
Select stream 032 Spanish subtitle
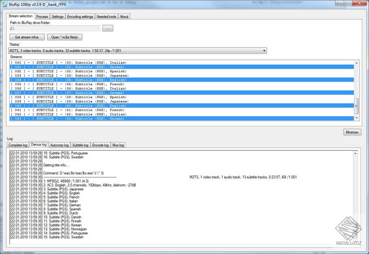click(181, 71)
